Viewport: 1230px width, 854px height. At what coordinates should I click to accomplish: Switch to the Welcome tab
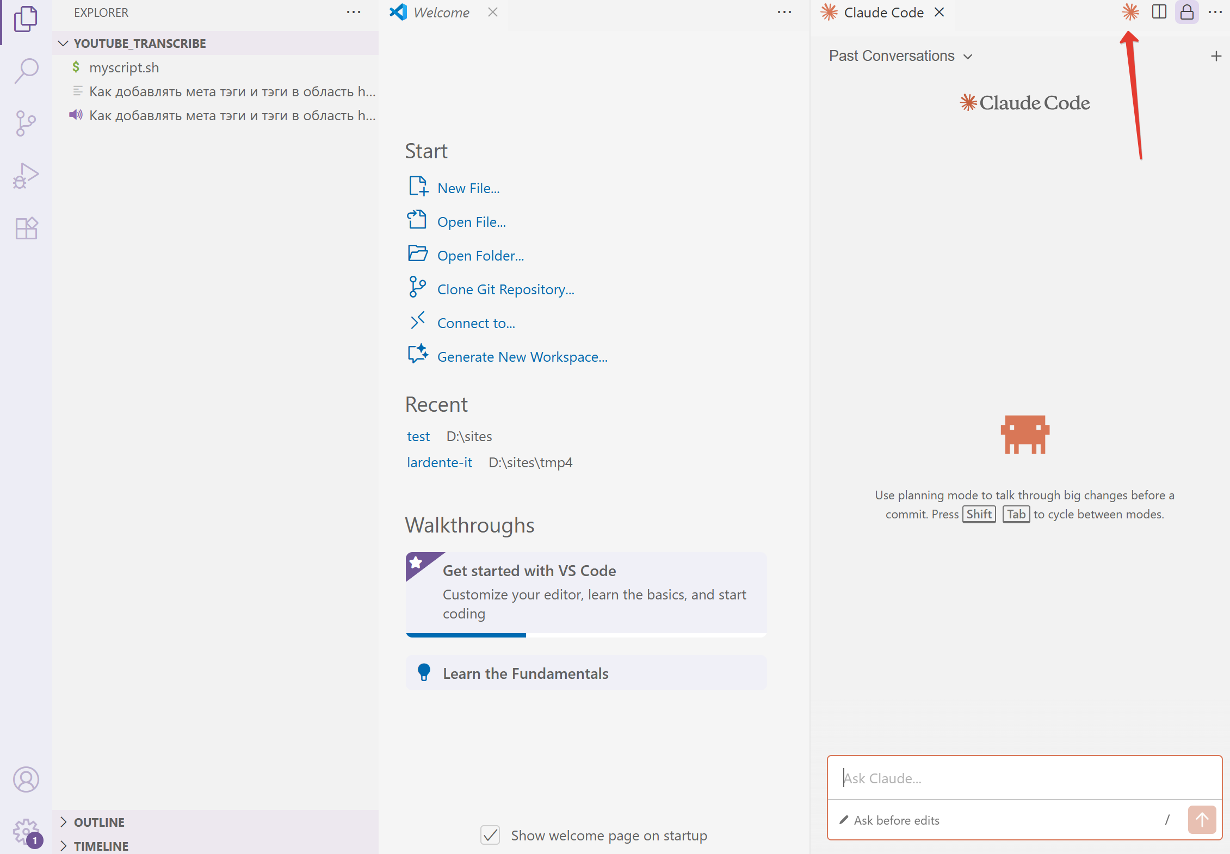441,13
